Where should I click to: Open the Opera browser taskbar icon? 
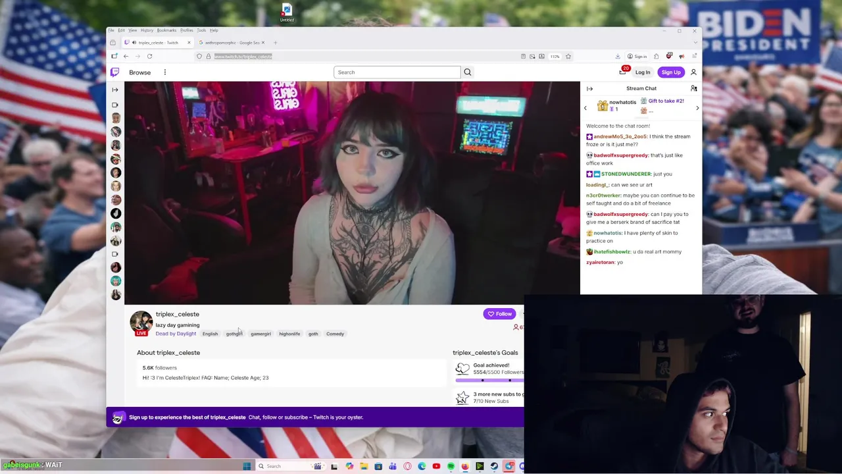407,466
